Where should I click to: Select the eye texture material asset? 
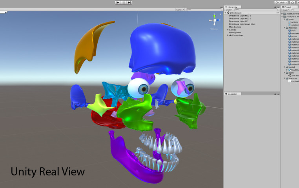(x=294, y=33)
